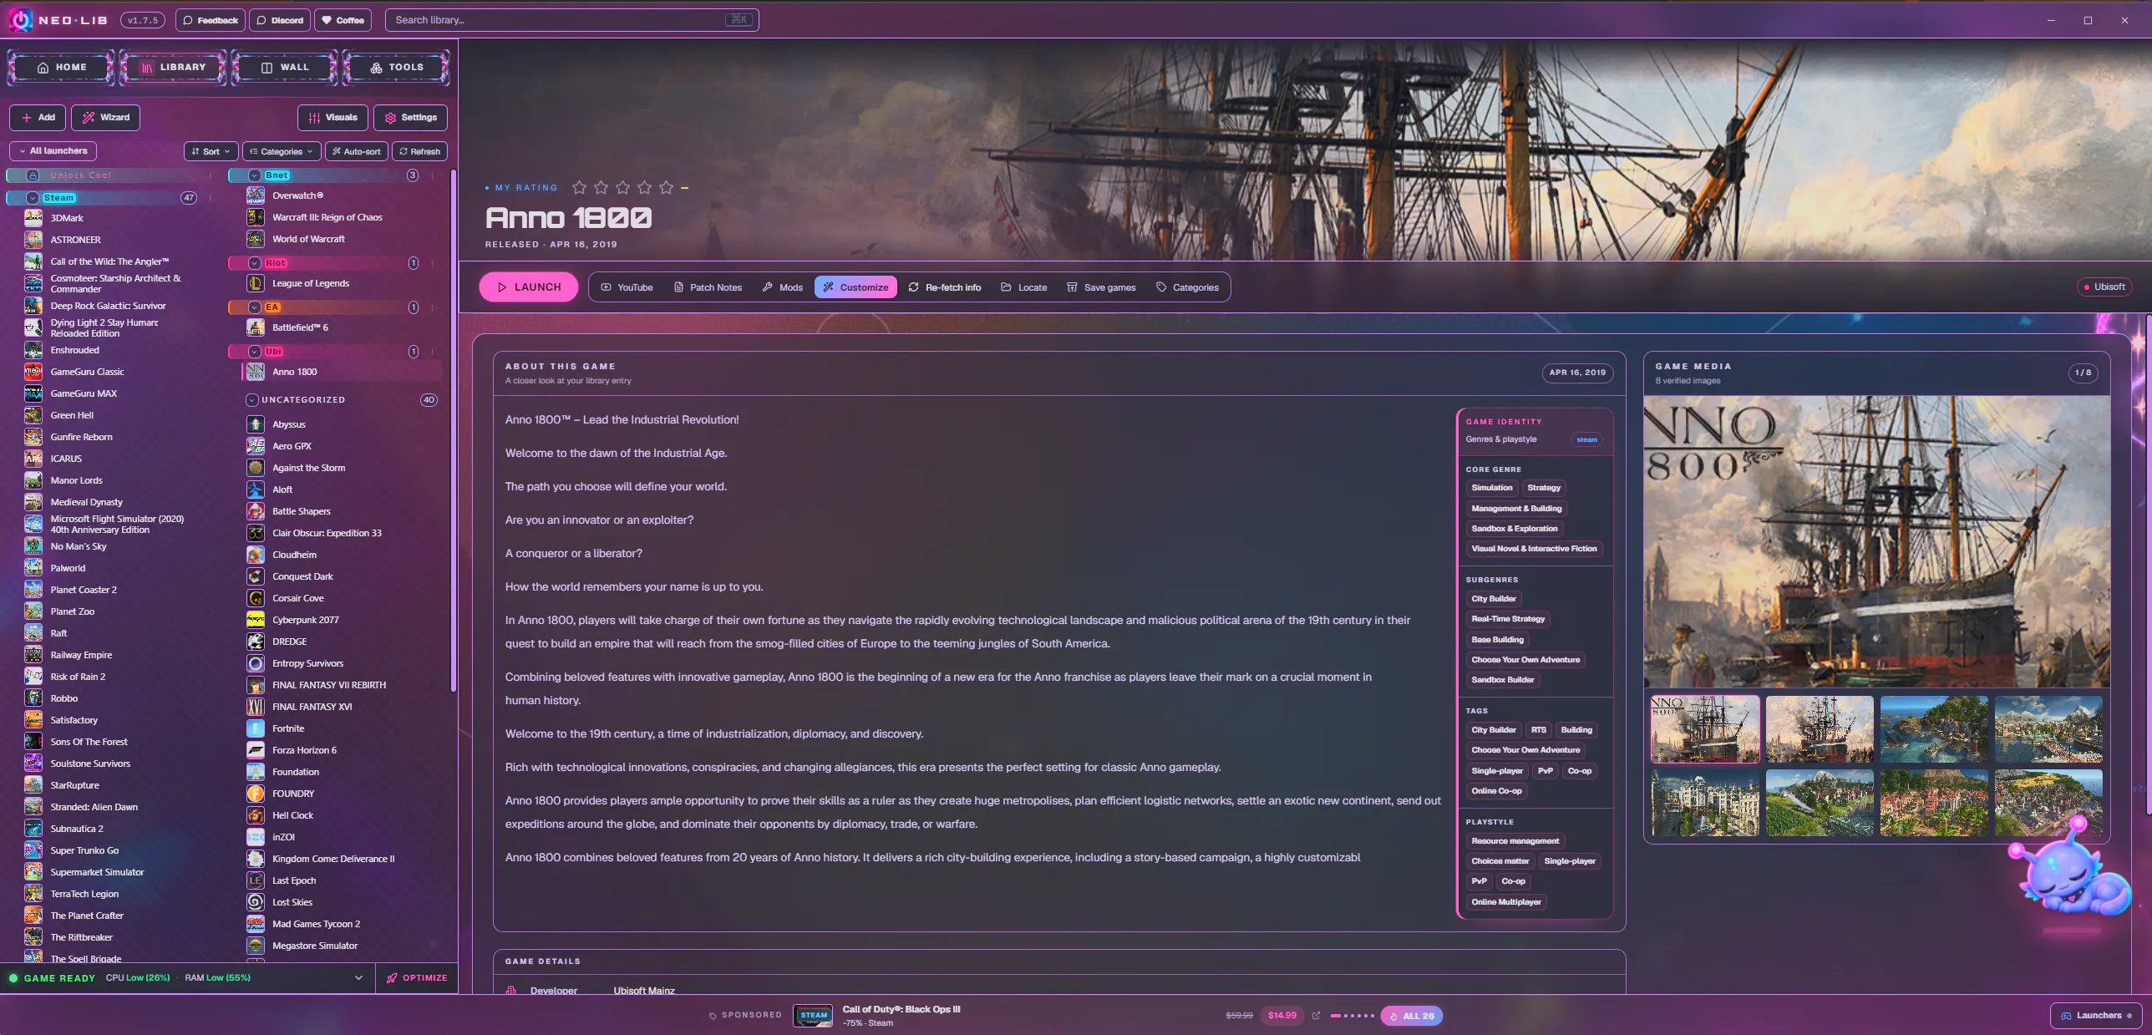The height and width of the screenshot is (1035, 2152).
Task: Click the Cyberpunk 2077 game icon
Action: [256, 620]
